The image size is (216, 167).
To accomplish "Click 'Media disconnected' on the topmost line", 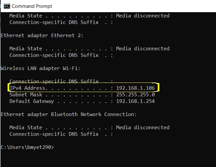I will [x=143, y=16].
